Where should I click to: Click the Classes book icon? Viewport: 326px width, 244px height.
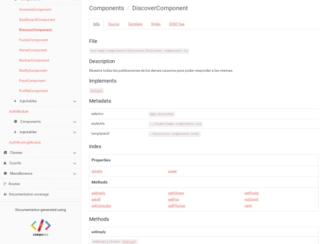[x=5, y=152]
